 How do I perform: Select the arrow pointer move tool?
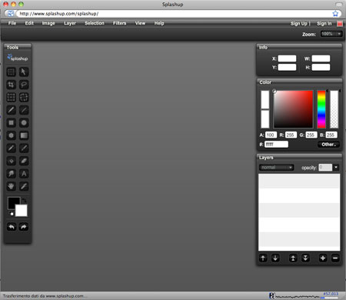[24, 72]
